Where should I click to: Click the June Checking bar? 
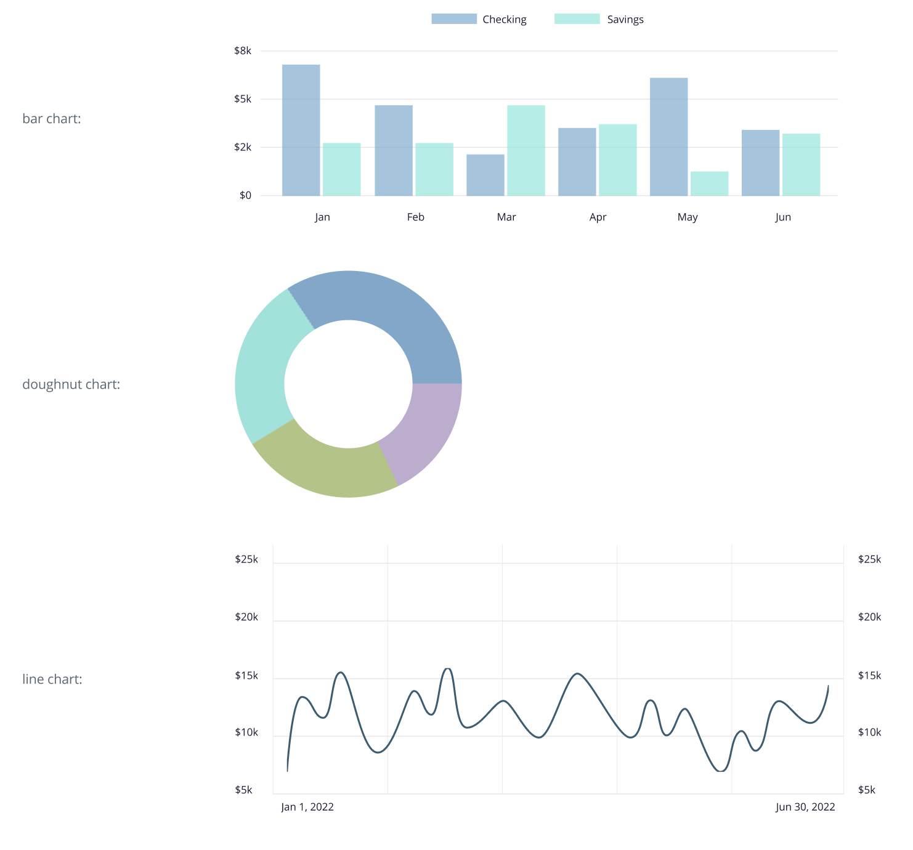coord(761,163)
